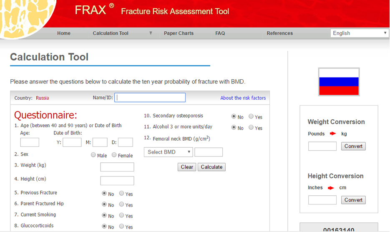Click the birth month M field
Image resolution: width=390 pixels, height=232 pixels.
pyautogui.click(x=100, y=142)
